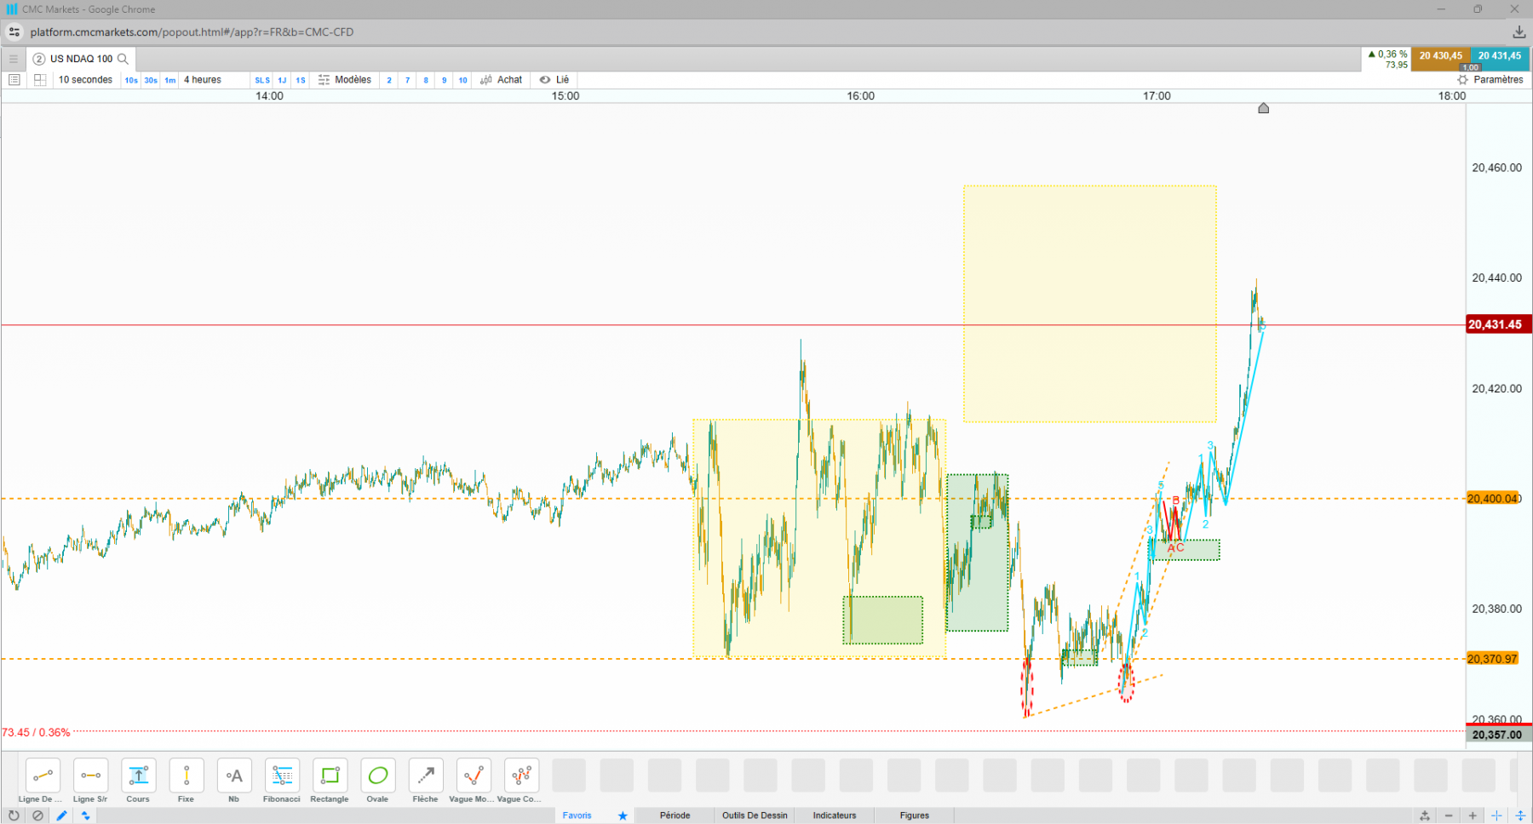
Task: Select the Cours price marker tool
Action: 138,781
